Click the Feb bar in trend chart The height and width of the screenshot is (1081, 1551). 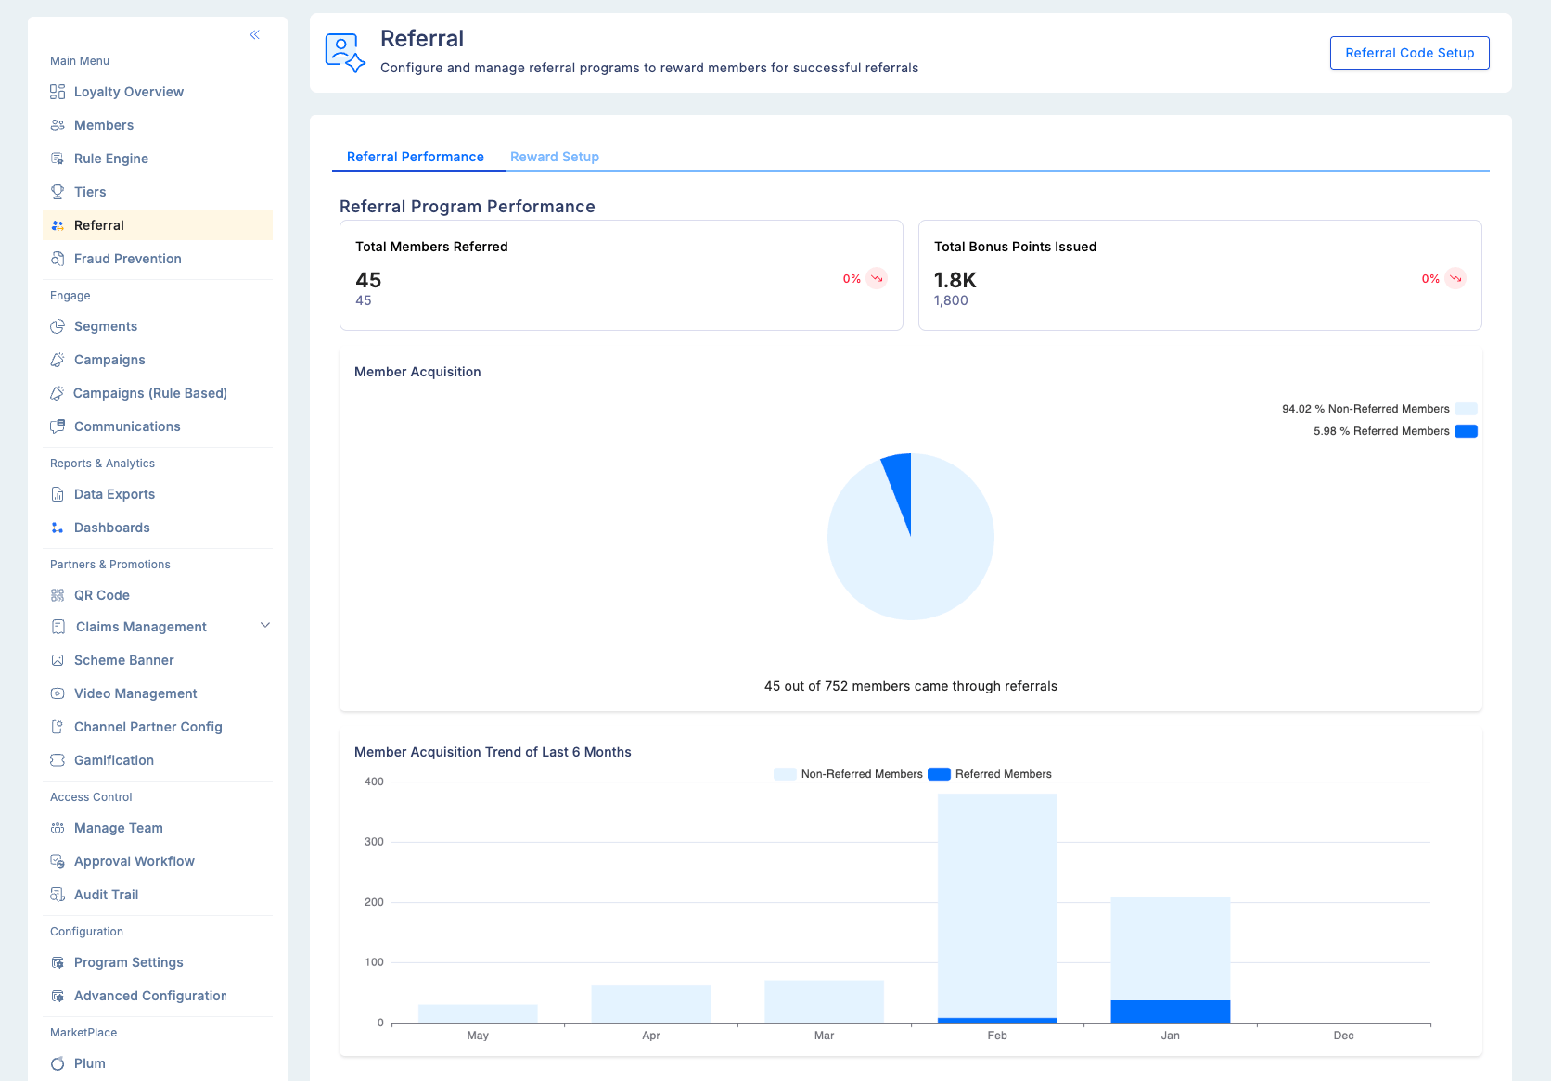click(997, 908)
